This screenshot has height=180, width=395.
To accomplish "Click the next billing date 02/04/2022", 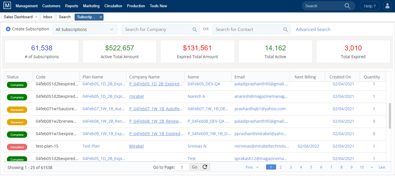I will 309,146.
